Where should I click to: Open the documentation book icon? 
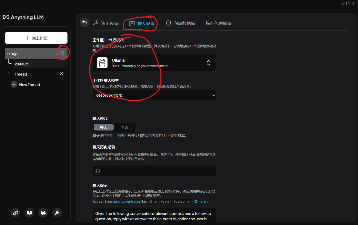(29, 213)
